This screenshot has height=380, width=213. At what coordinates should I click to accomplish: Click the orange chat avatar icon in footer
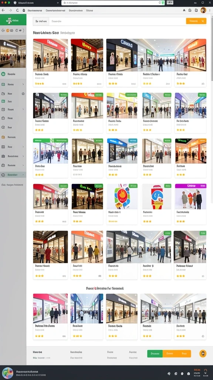tap(203, 354)
